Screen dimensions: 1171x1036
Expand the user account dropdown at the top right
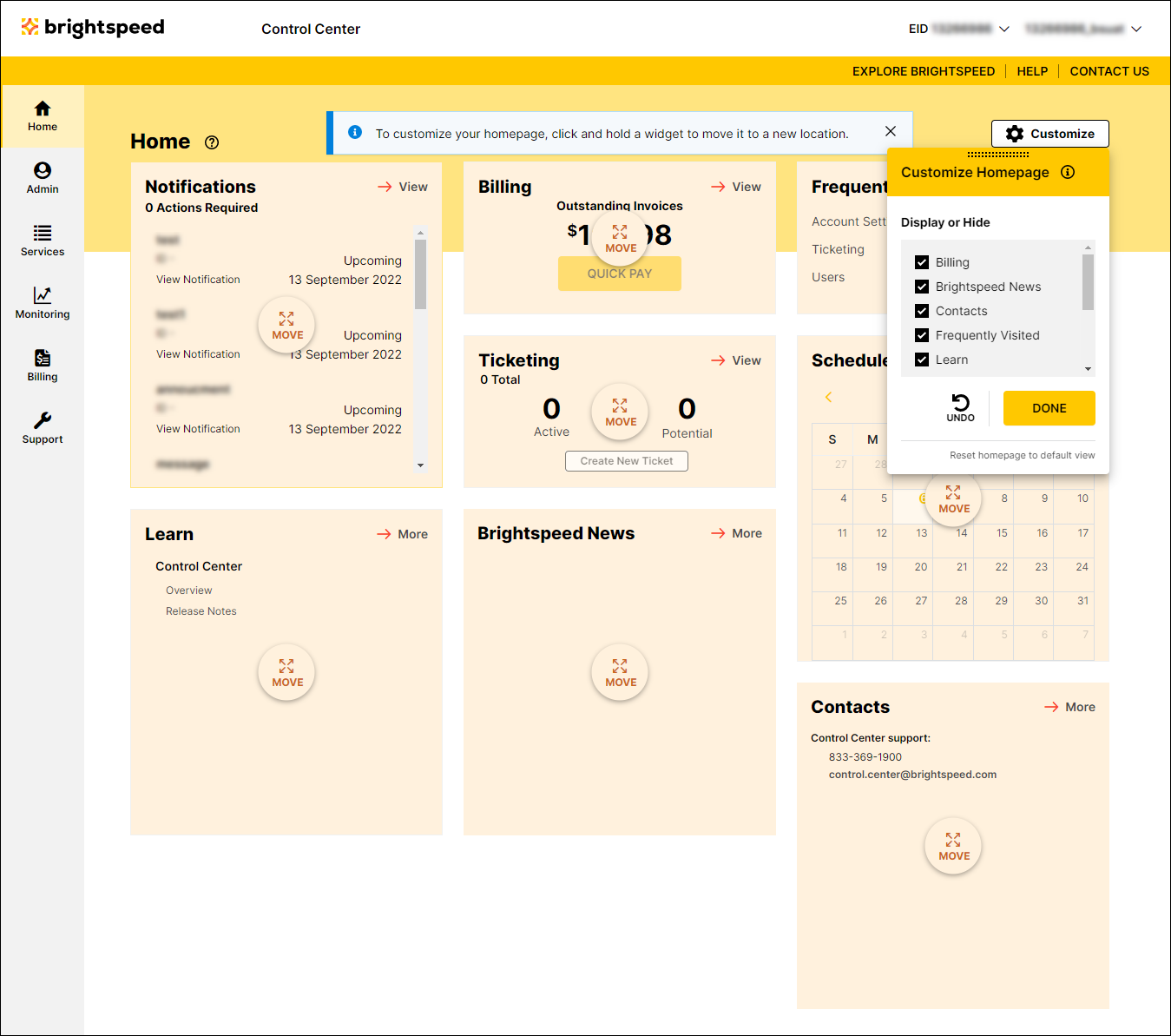[1136, 29]
